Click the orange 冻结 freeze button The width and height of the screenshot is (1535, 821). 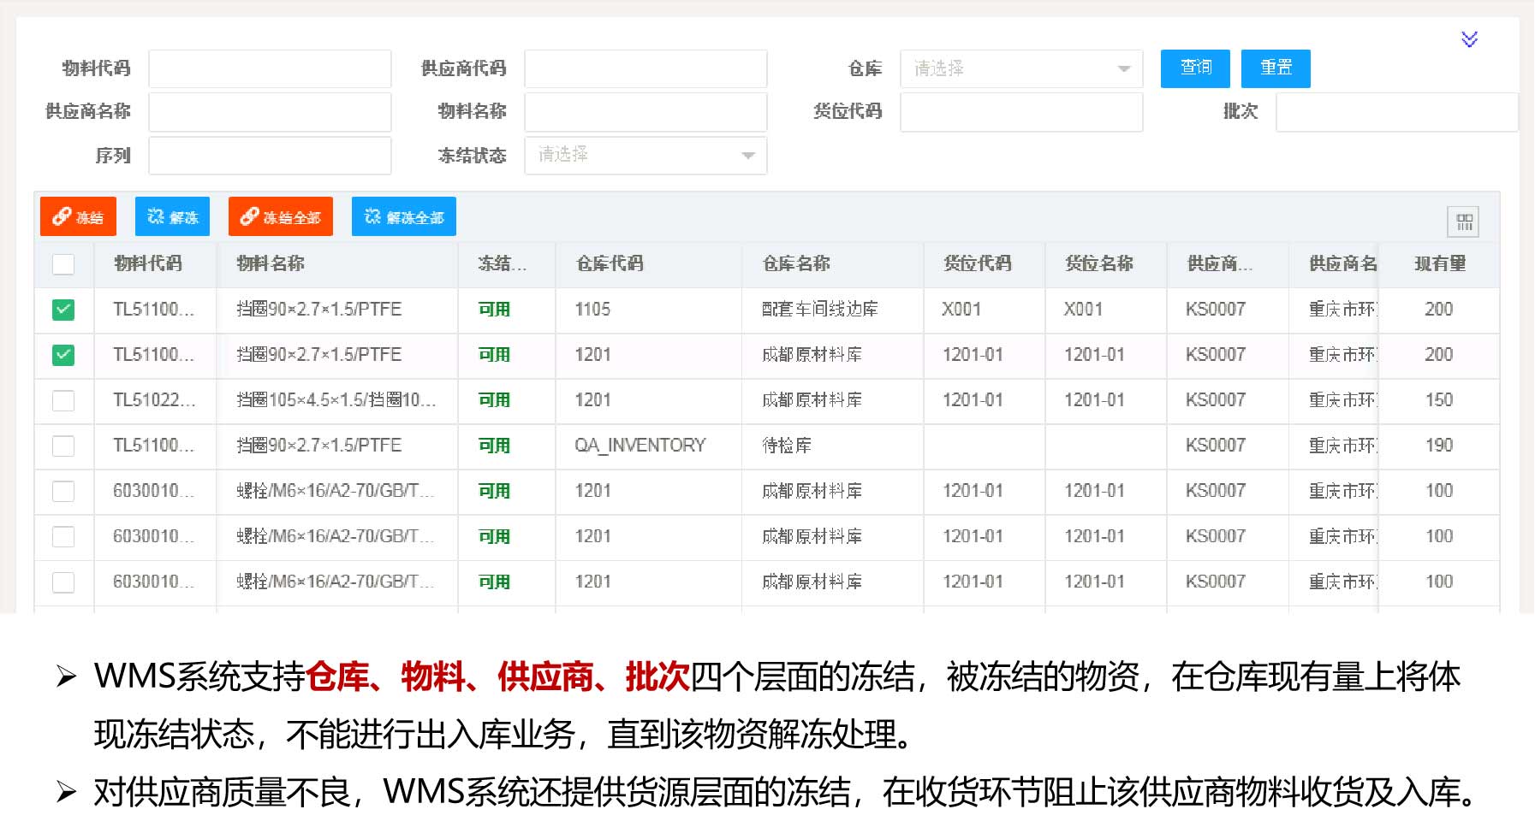pos(78,217)
